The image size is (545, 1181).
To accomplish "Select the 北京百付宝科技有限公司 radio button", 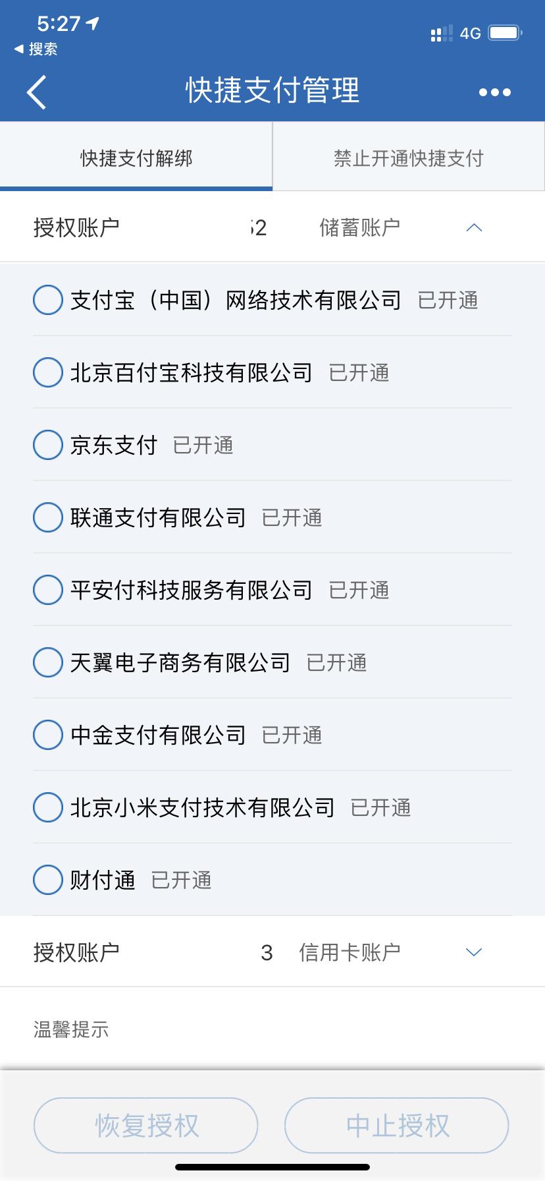I will tap(48, 373).
